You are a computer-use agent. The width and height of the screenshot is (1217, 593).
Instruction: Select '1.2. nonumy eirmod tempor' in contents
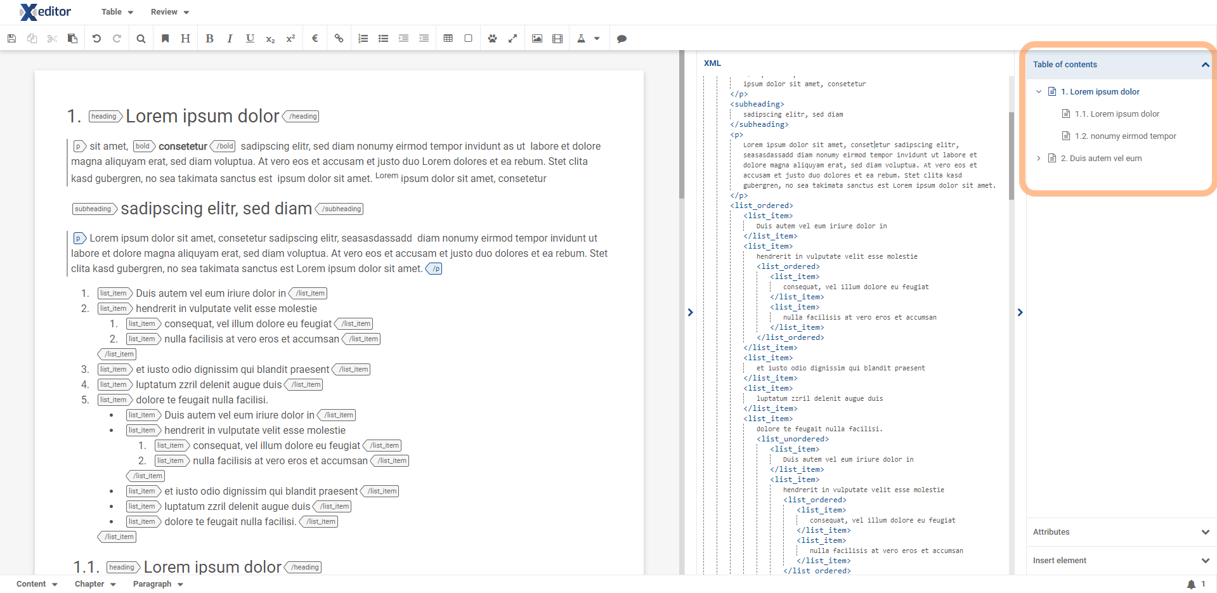[1125, 136]
